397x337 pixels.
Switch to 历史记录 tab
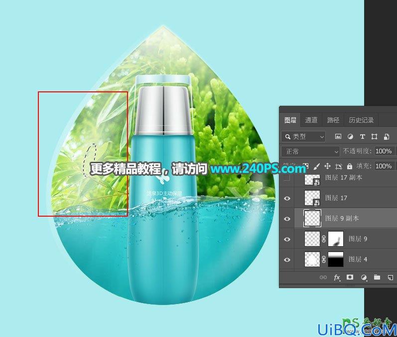[x=361, y=120]
